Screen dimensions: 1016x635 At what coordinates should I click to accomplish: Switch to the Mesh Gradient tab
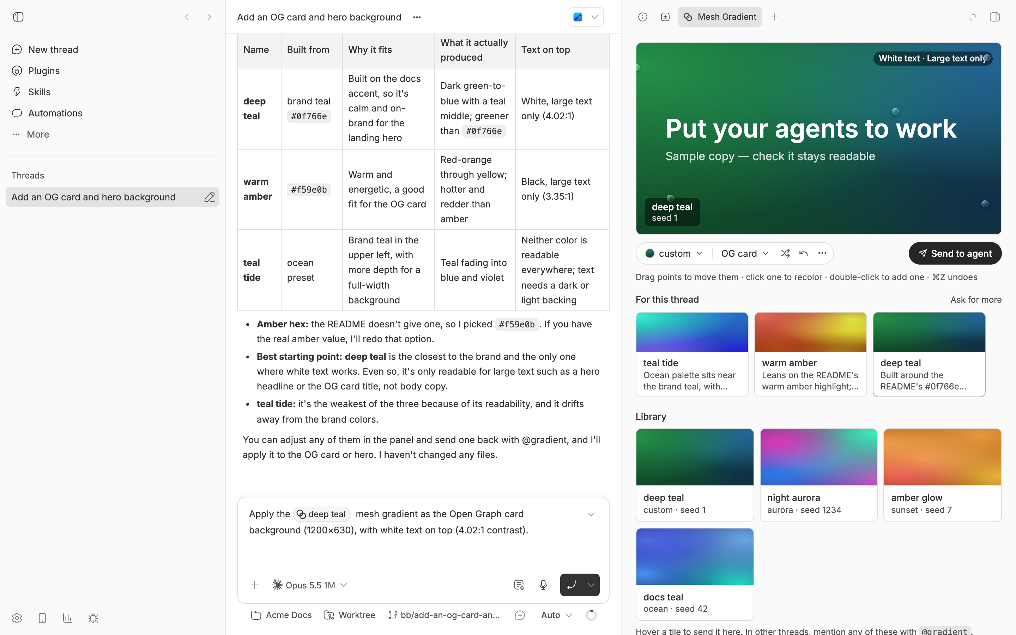[720, 17]
